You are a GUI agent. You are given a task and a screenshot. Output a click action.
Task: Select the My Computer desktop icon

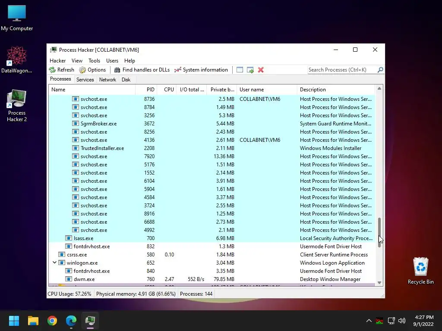17,18
